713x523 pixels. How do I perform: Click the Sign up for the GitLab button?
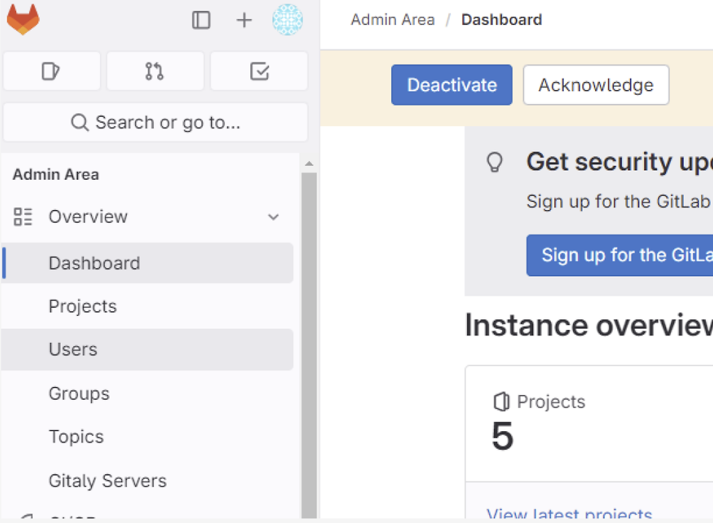tap(619, 255)
